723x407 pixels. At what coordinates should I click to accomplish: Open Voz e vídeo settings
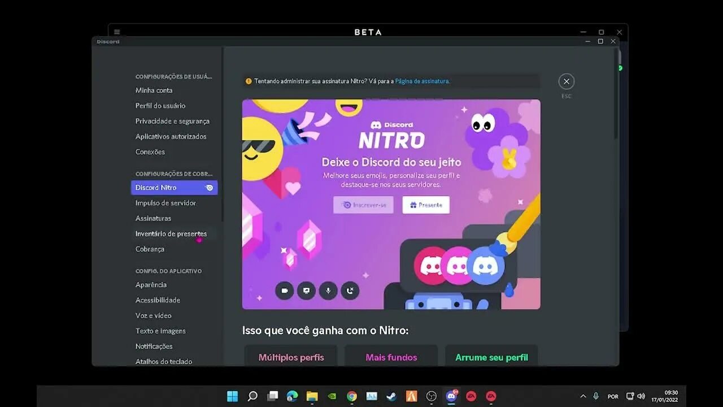[174, 315]
